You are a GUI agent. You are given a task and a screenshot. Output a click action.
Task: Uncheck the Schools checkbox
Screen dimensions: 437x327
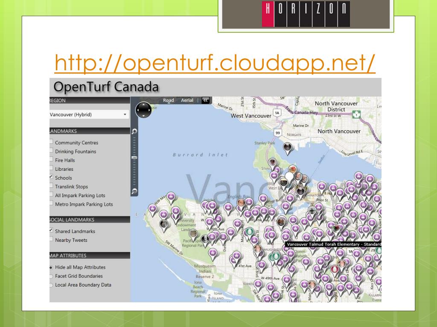coord(51,177)
